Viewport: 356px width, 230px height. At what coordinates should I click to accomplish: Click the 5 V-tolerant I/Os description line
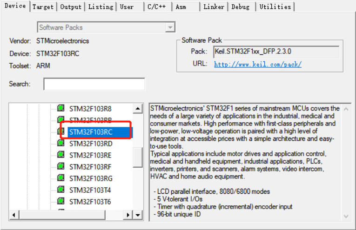(178, 199)
